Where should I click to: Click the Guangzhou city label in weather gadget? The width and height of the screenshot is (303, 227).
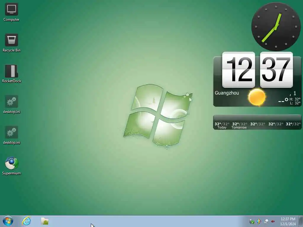coord(227,93)
